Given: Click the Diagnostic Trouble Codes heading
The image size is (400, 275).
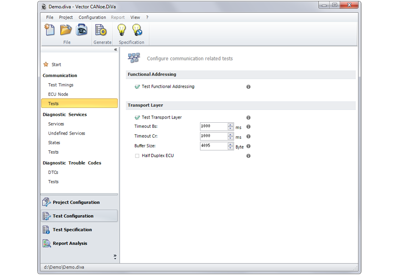Looking at the screenshot, I should pos(72,163).
